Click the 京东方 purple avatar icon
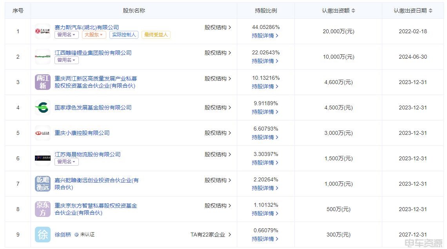447x249 pixels. (42, 209)
